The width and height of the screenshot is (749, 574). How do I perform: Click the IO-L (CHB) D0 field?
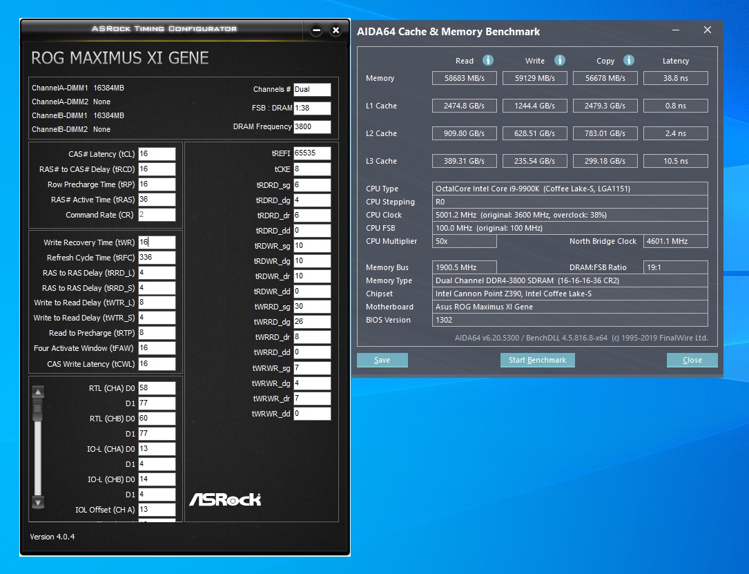[157, 479]
